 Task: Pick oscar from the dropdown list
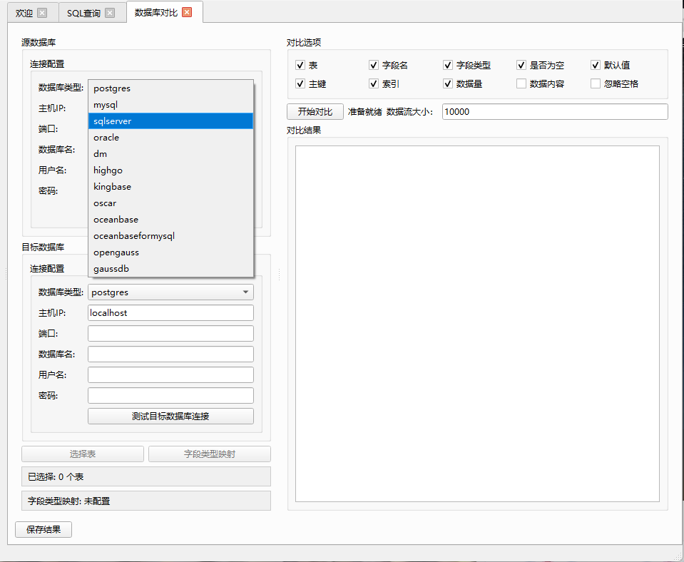pyautogui.click(x=170, y=203)
